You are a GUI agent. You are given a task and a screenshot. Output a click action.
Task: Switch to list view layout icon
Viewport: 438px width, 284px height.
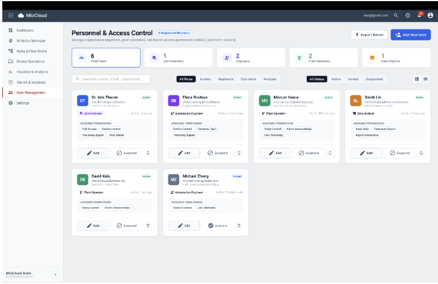coord(425,79)
